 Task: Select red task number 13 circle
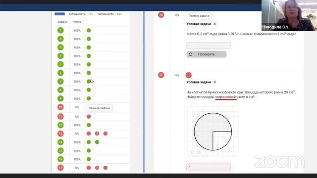(x=60, y=133)
